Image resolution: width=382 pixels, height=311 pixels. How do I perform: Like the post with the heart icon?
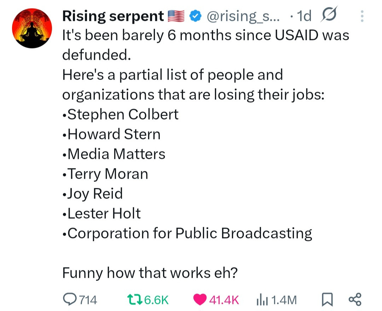199,300
